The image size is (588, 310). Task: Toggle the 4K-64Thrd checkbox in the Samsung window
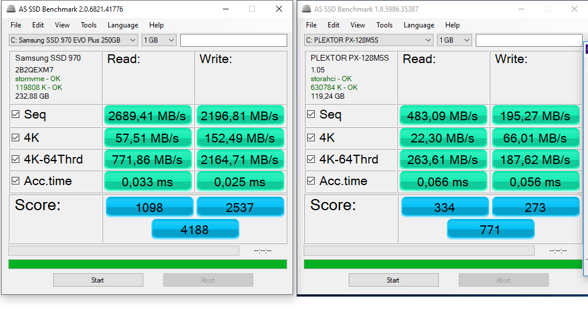coord(15,159)
